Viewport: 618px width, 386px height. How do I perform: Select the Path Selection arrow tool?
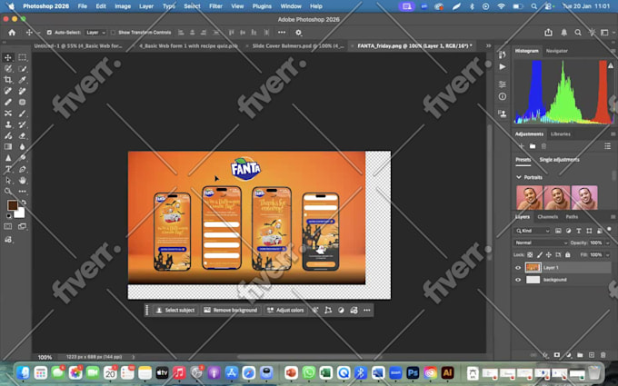(x=8, y=181)
